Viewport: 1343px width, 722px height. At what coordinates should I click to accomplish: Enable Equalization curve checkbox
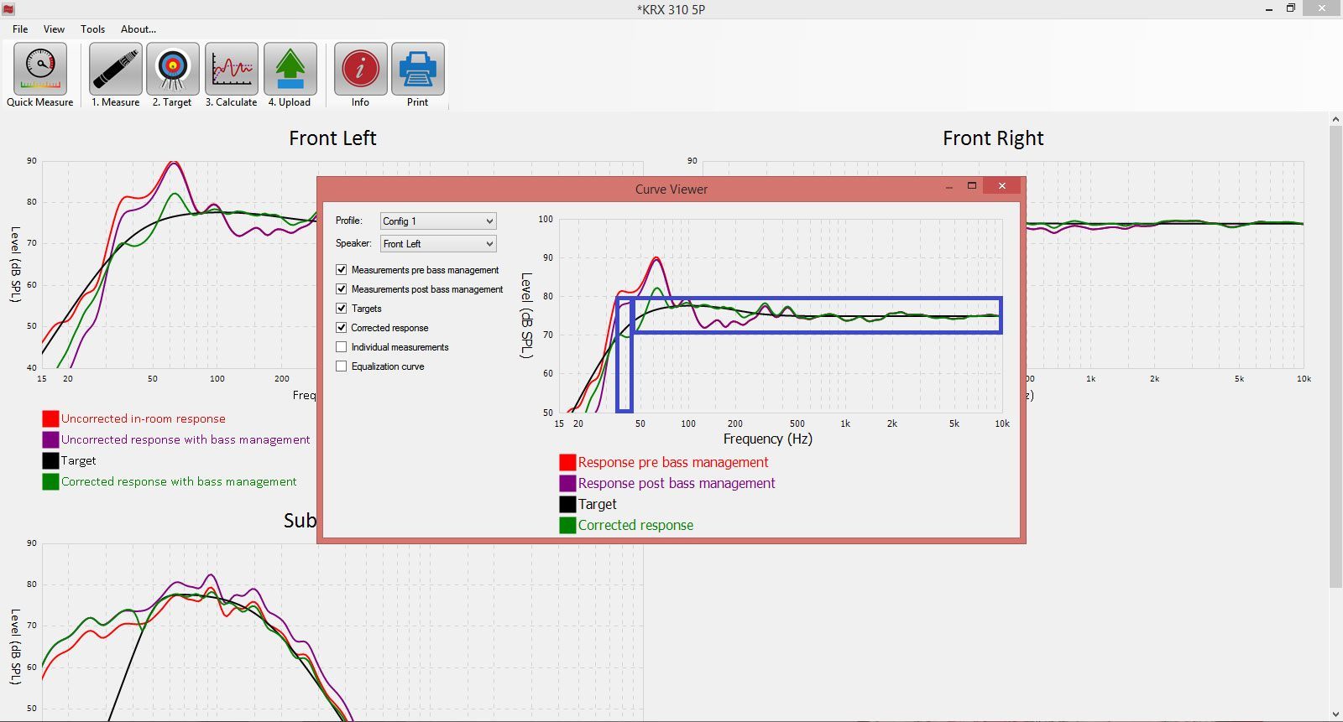click(x=342, y=366)
